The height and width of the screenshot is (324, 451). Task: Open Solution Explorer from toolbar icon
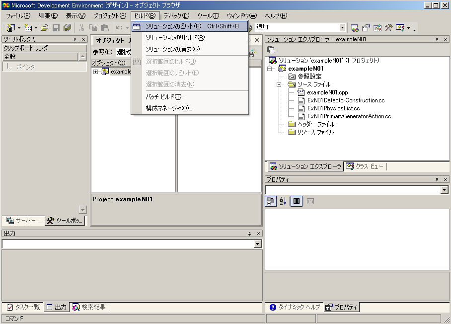tap(355, 28)
